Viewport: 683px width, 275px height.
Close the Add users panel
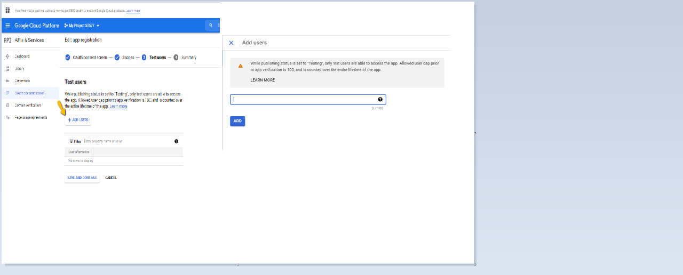231,43
